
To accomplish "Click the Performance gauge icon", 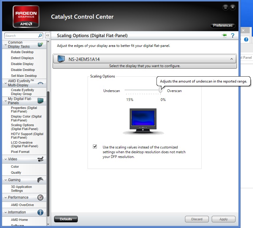I will click(40, 197).
